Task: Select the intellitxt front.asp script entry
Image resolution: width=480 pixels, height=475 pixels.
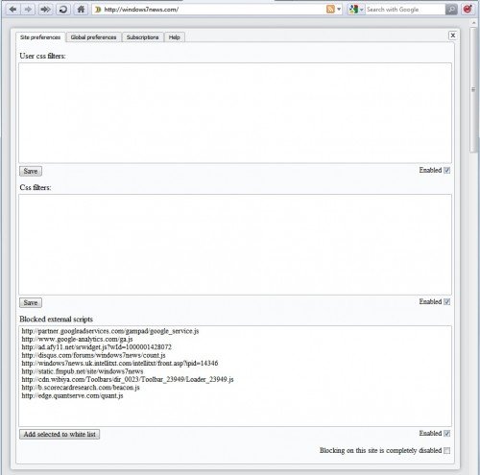Action: coord(120,363)
